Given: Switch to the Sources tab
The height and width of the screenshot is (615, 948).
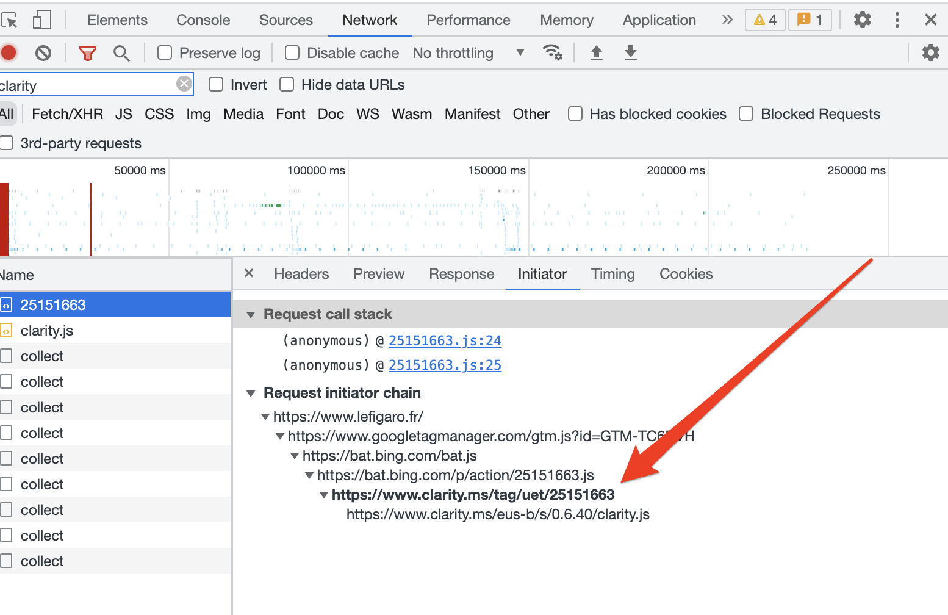Looking at the screenshot, I should [x=286, y=20].
